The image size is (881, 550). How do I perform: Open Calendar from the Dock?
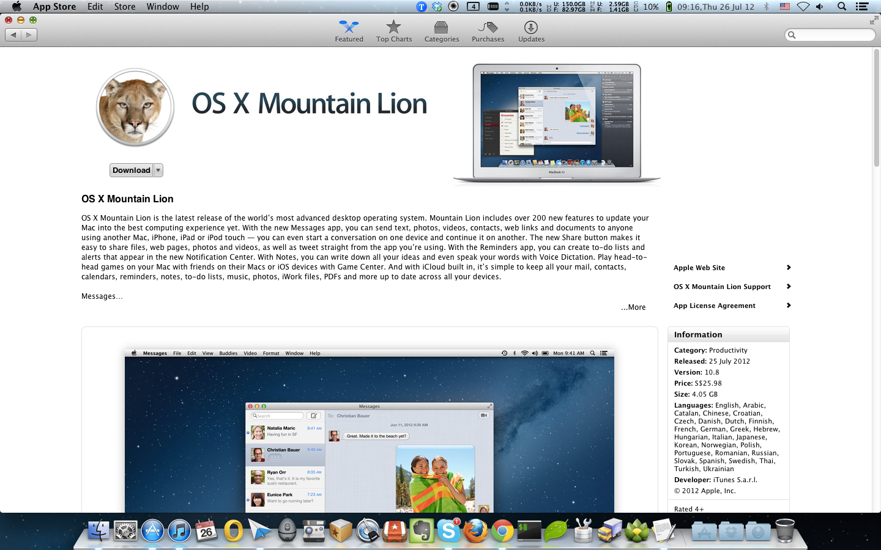pyautogui.click(x=206, y=530)
